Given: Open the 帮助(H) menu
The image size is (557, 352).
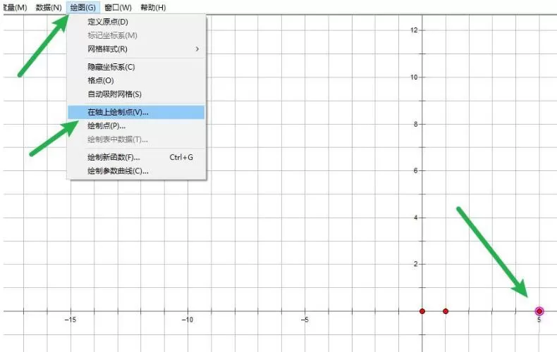Looking at the screenshot, I should click(x=153, y=8).
